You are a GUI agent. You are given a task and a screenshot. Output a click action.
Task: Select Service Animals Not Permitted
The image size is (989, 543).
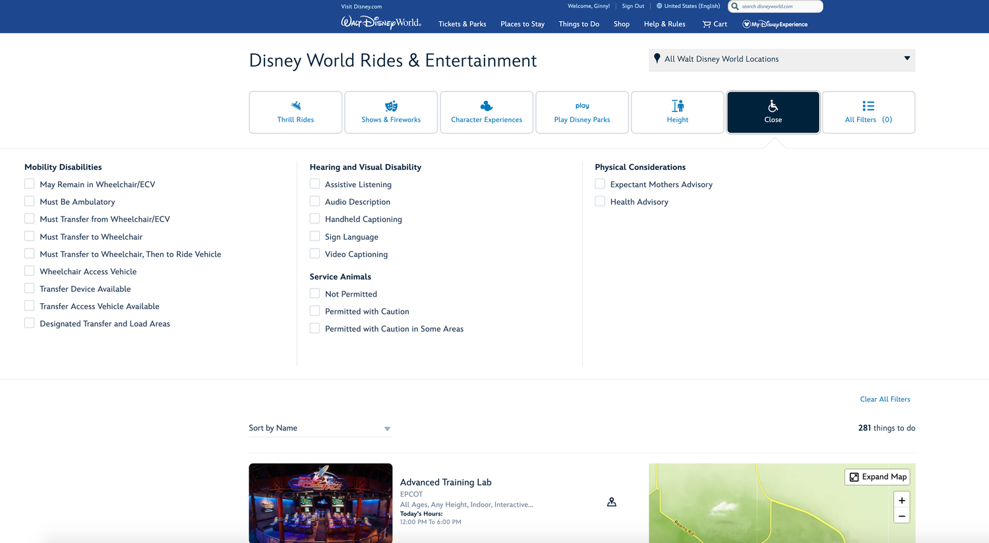[315, 293]
